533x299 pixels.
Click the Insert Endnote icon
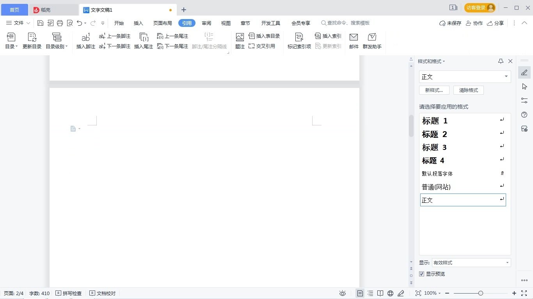click(x=143, y=37)
